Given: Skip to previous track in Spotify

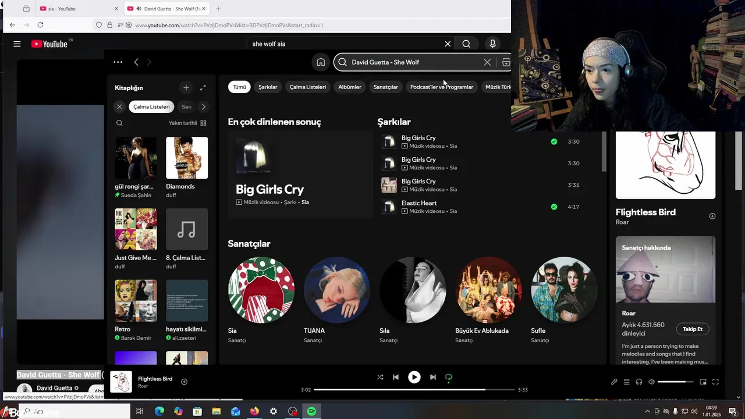Looking at the screenshot, I should coord(396,377).
